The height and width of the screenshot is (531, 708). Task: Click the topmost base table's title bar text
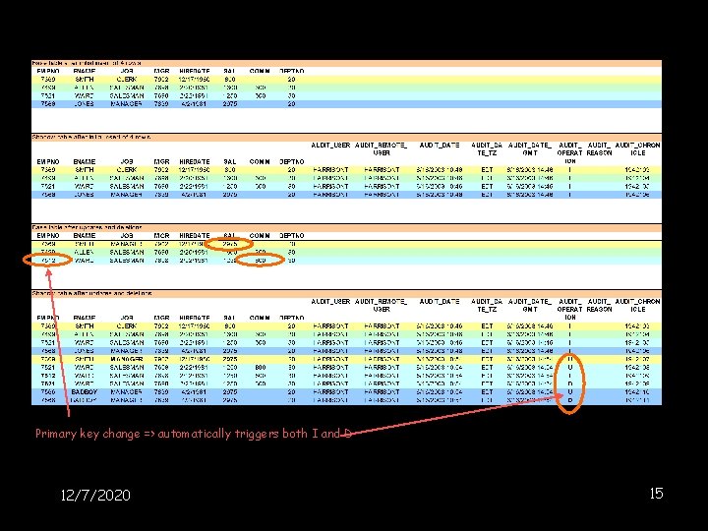pyautogui.click(x=87, y=63)
